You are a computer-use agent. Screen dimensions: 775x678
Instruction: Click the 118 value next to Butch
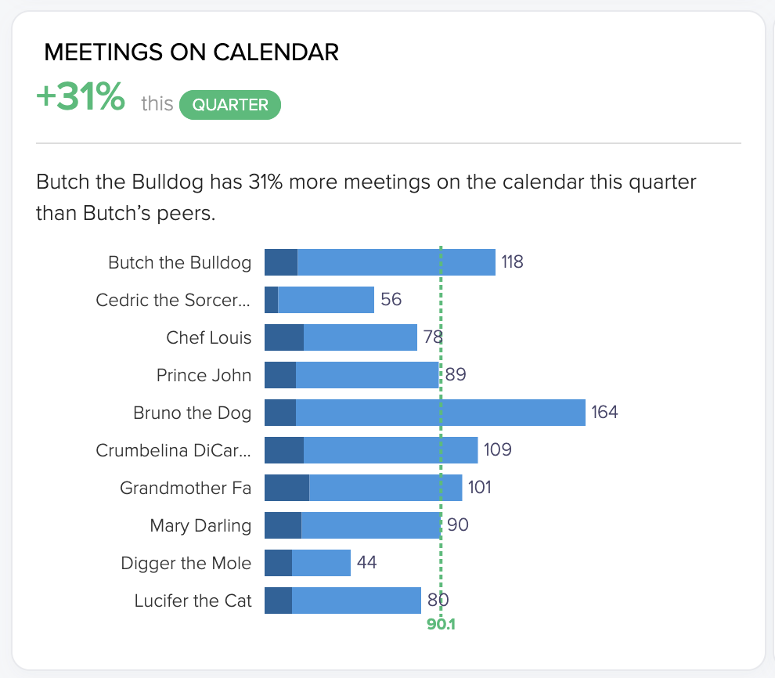[x=512, y=262]
